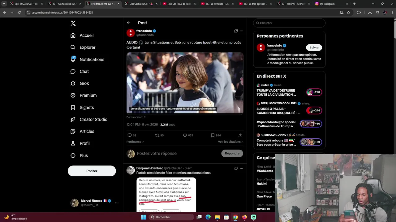The image size is (396, 222).
Task: Open Grok in sidebar
Action: (x=80, y=84)
